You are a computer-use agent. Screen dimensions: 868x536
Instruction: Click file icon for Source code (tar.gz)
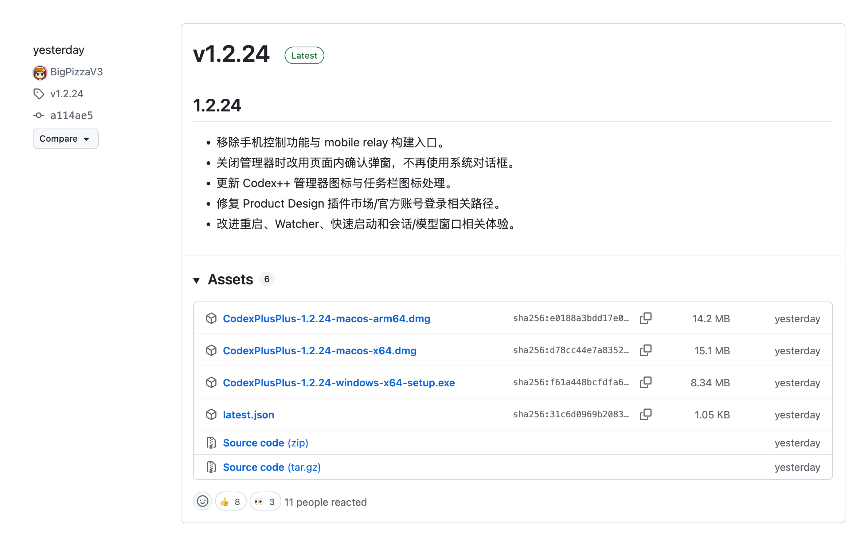[211, 467]
